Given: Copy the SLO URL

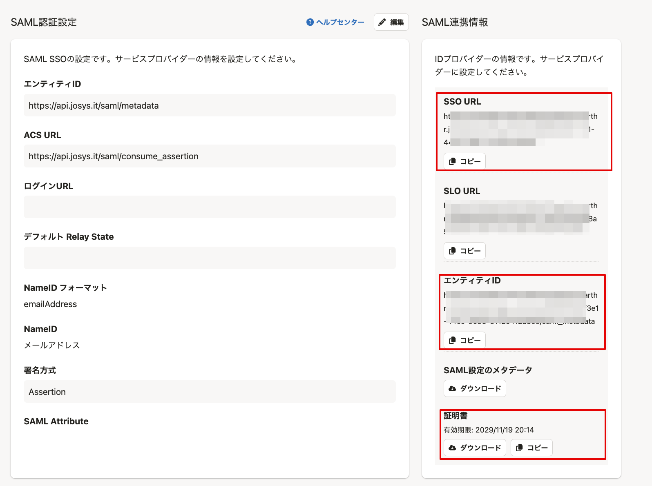Looking at the screenshot, I should pos(464,251).
